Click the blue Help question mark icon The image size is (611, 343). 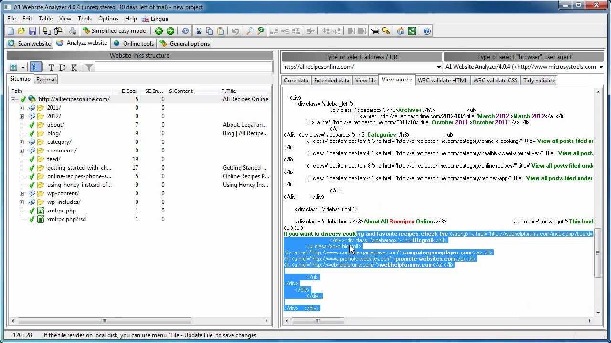427,31
